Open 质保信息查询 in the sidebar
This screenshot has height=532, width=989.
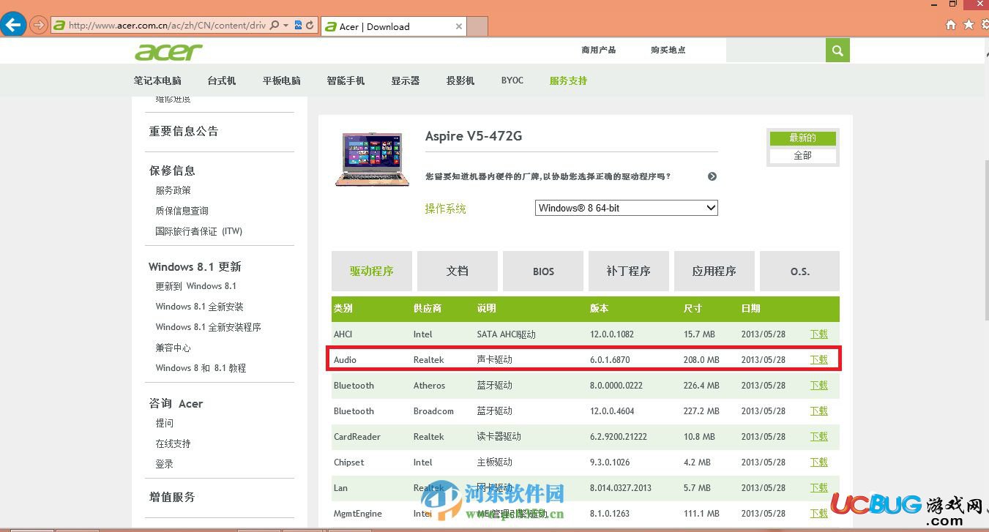pos(182,211)
